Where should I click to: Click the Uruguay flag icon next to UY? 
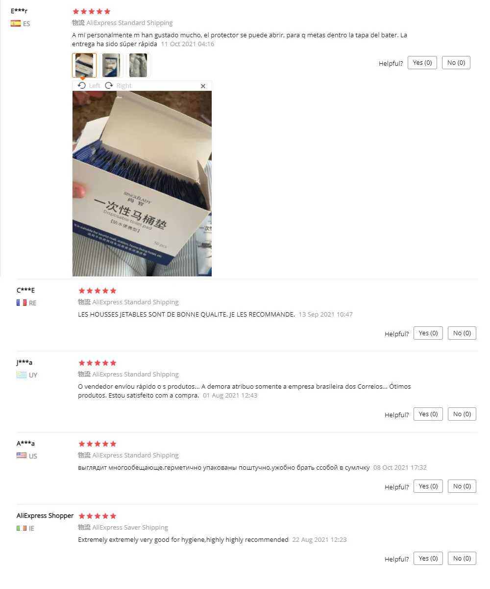(x=22, y=375)
